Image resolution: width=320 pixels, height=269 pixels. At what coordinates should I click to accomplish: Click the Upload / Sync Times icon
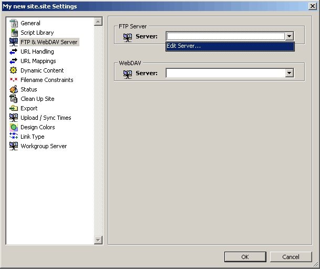coord(14,118)
